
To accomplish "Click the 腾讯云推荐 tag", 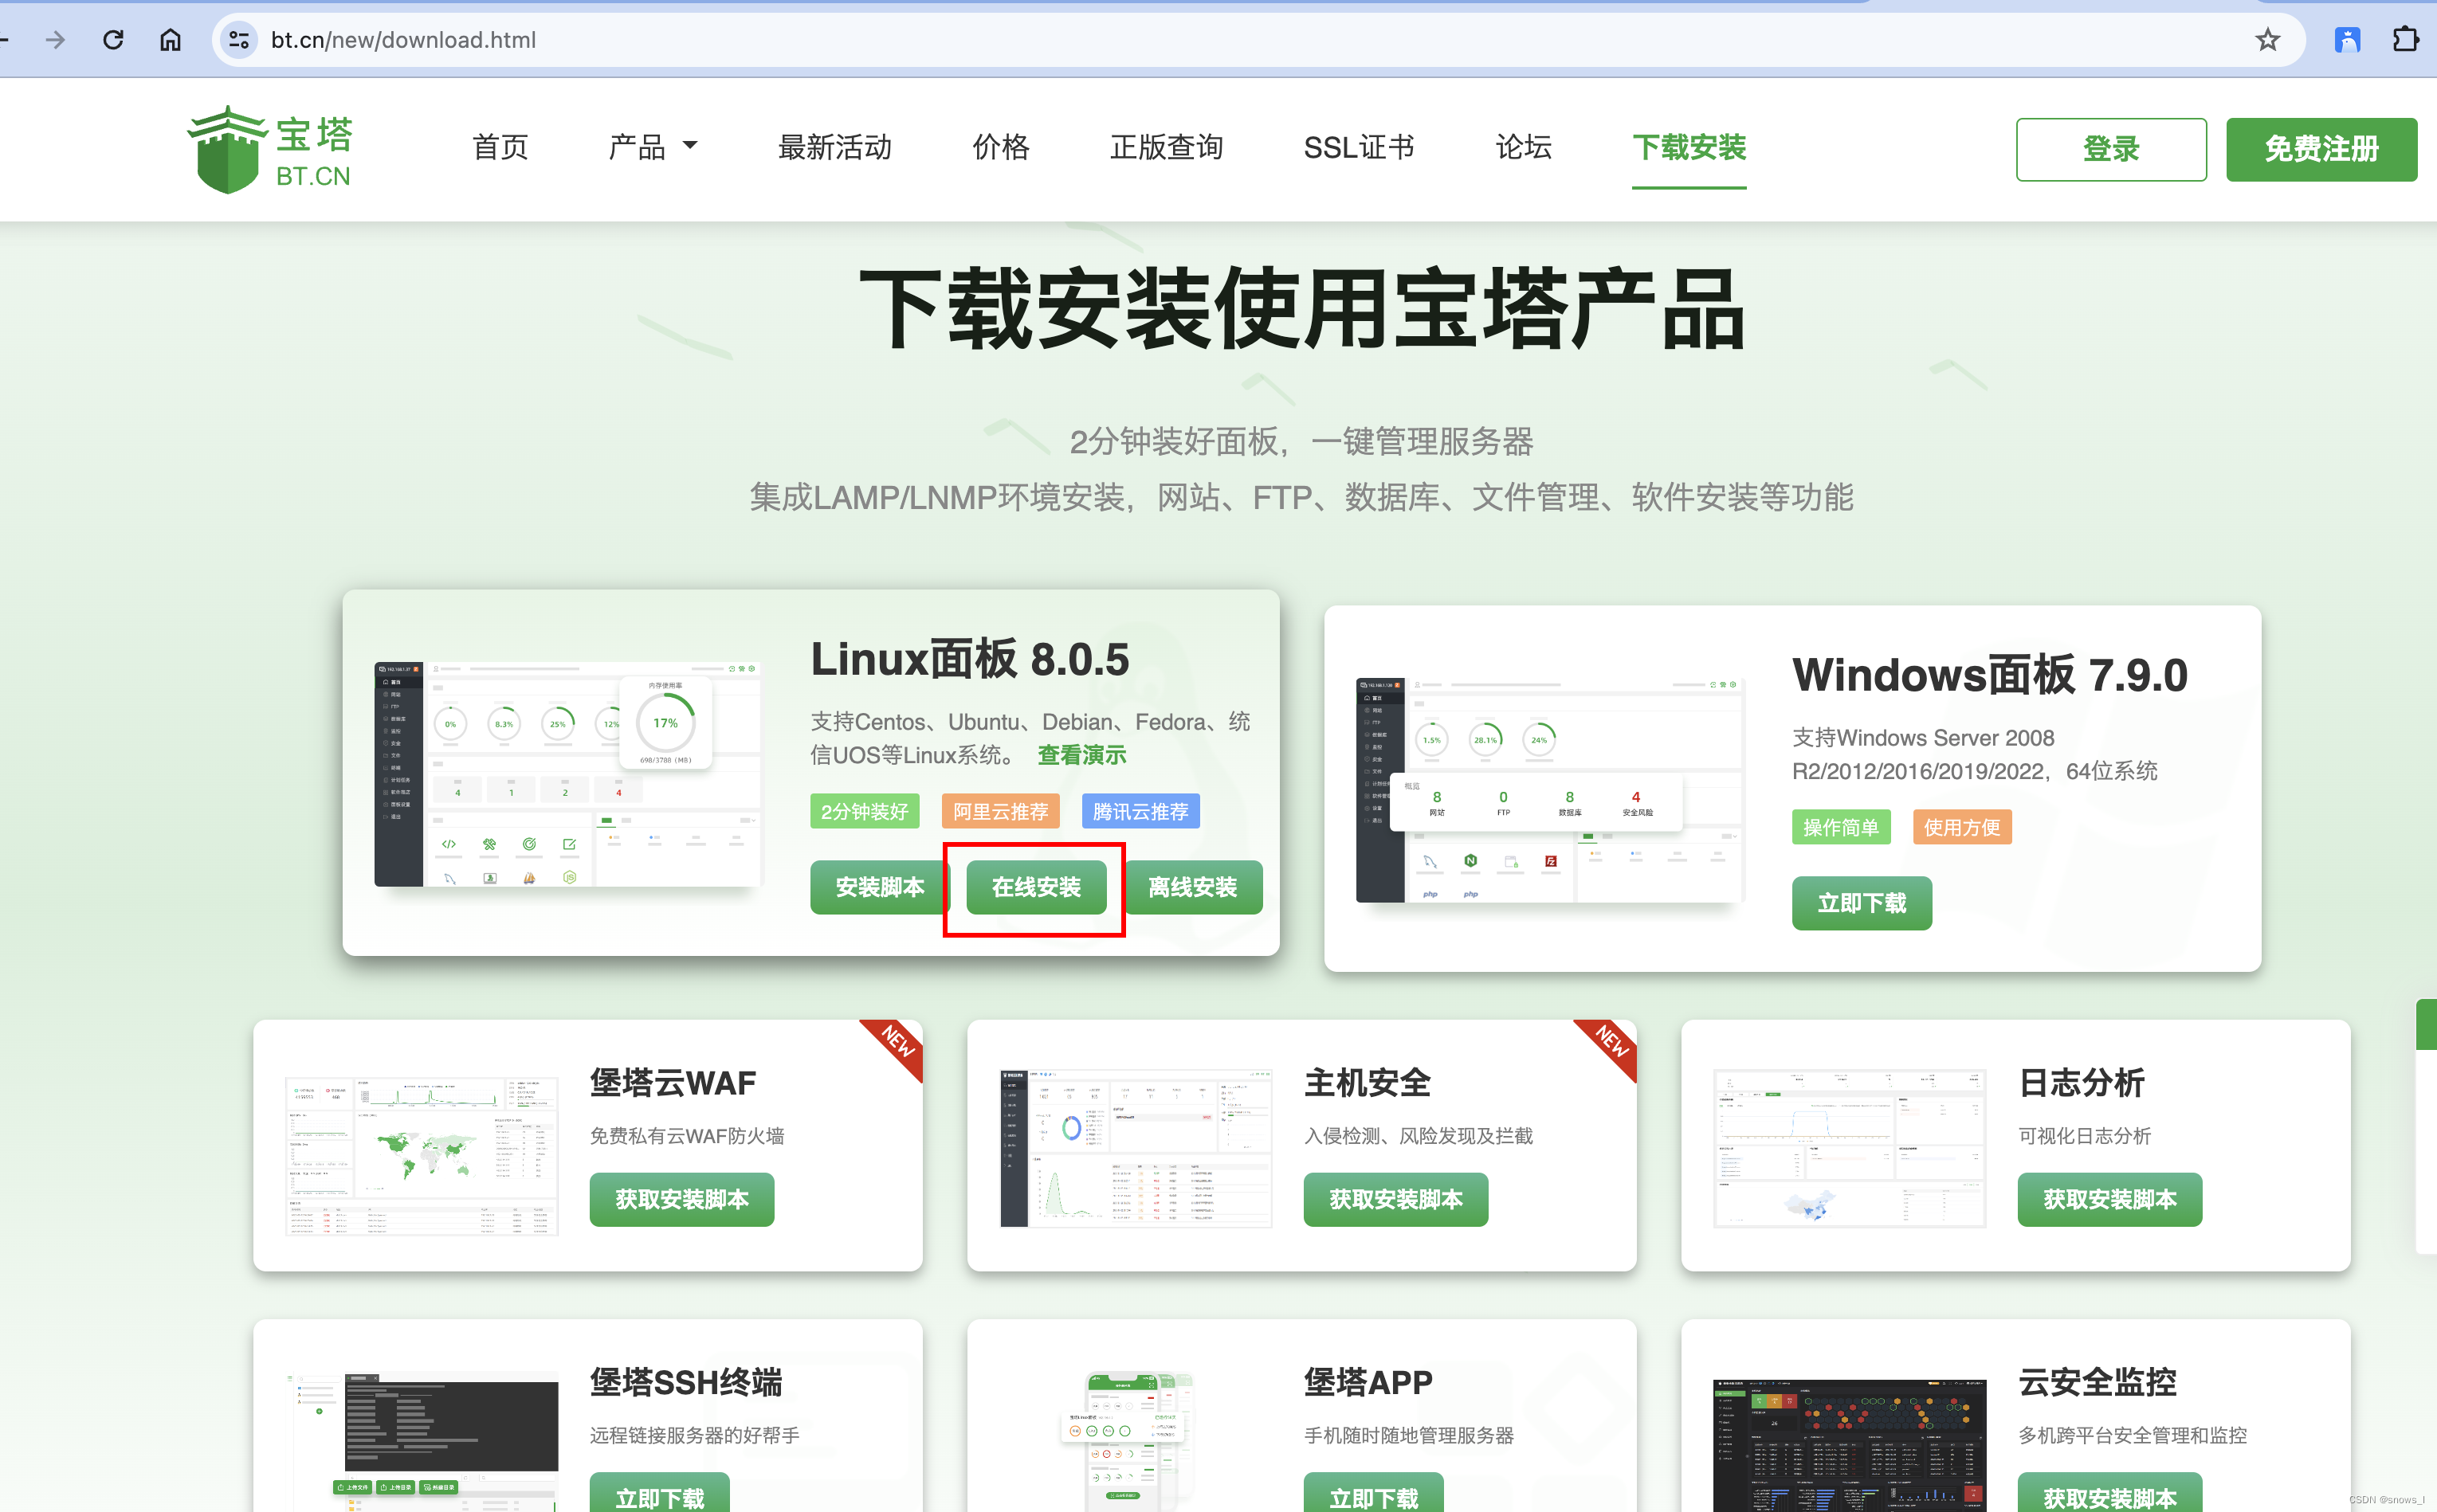I will (1140, 811).
